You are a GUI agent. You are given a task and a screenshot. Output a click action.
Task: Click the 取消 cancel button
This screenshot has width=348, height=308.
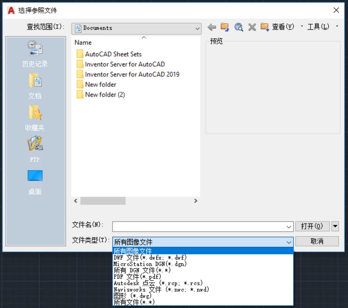(x=317, y=241)
